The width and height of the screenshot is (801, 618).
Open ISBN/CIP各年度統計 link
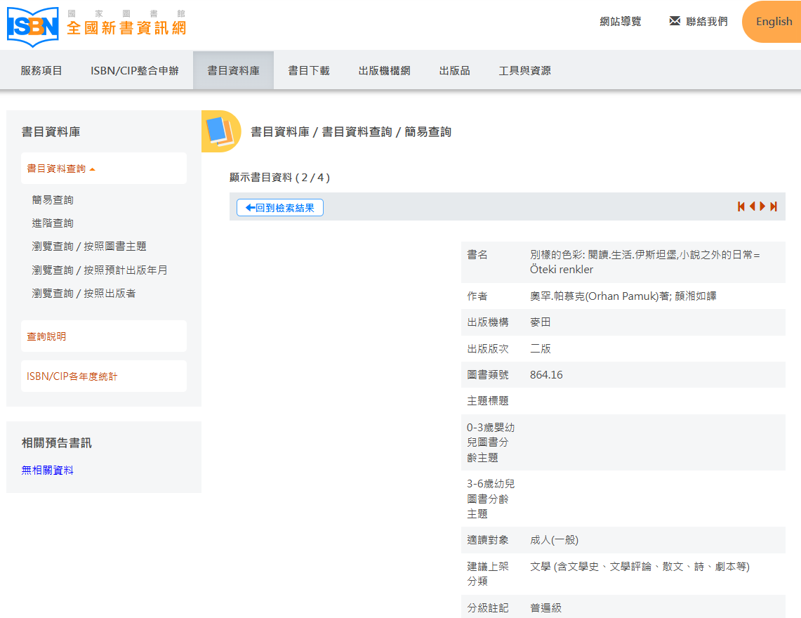coord(72,376)
